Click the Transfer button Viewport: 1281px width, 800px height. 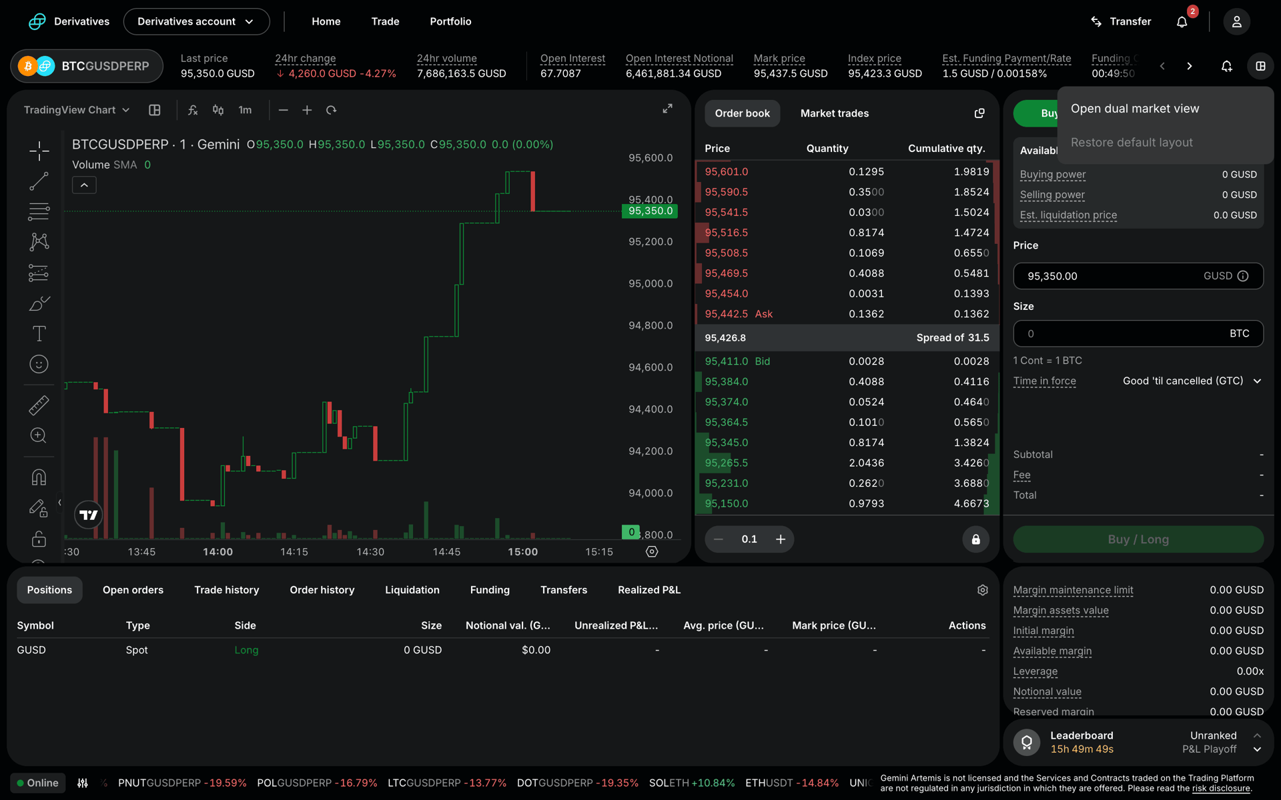point(1121,21)
